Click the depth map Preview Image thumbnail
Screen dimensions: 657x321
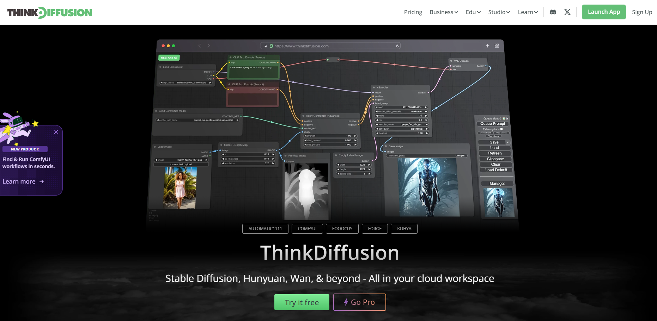coord(306,192)
